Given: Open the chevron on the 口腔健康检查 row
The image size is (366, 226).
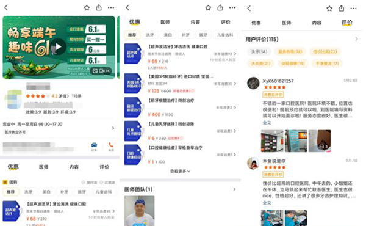Looking at the screenshot, I should coord(235,155).
